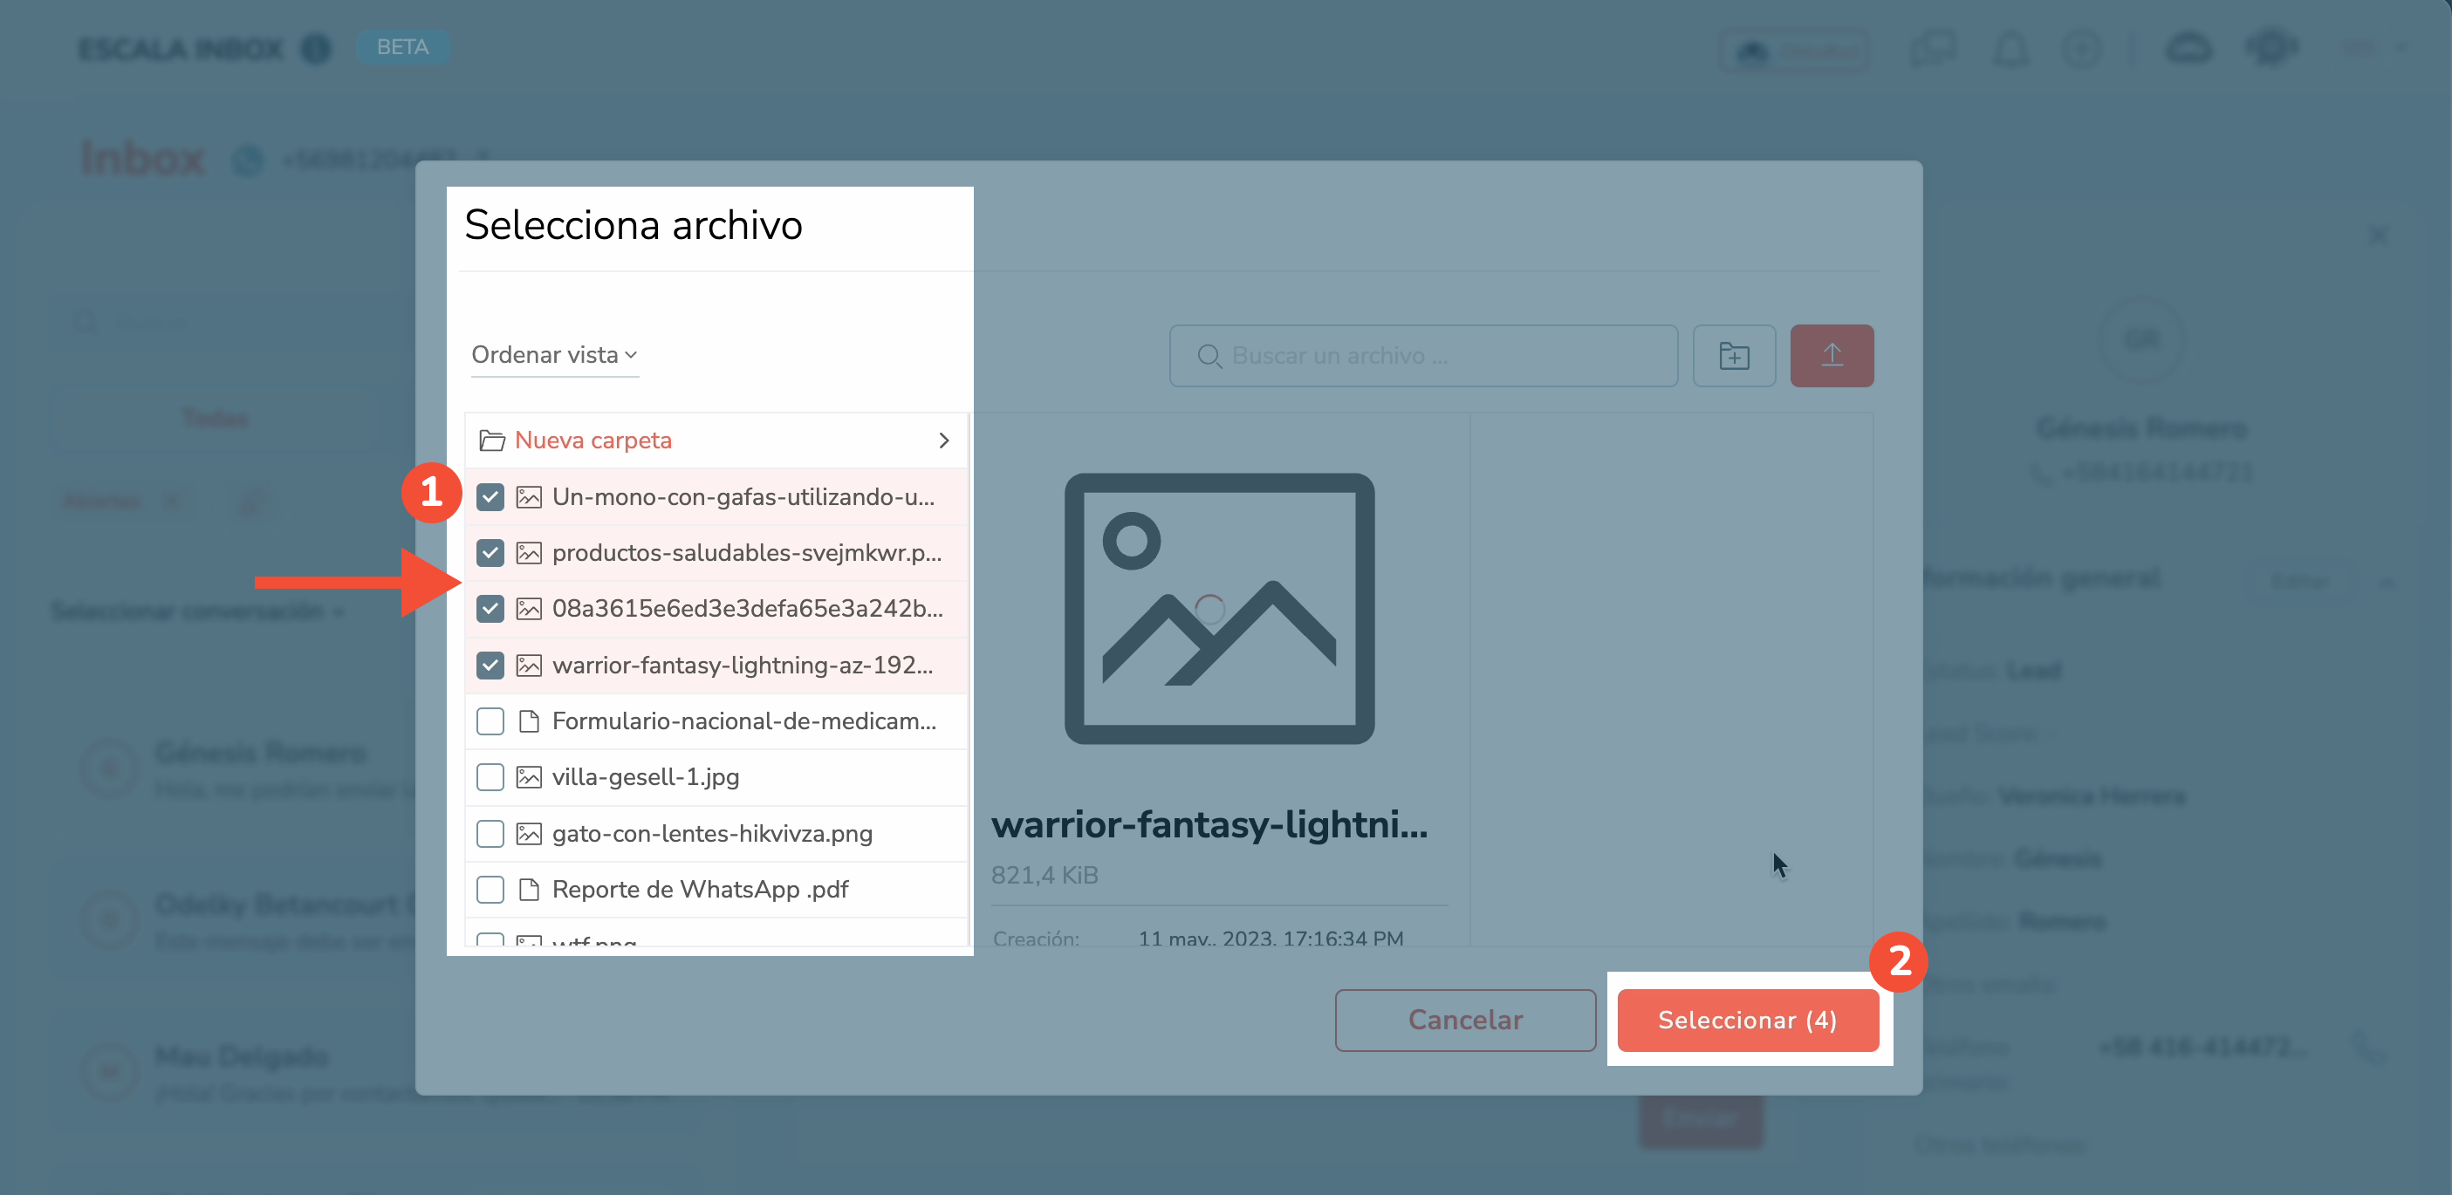Click the Creación date value in preview
Viewport: 2452px width, 1195px height.
click(1271, 937)
